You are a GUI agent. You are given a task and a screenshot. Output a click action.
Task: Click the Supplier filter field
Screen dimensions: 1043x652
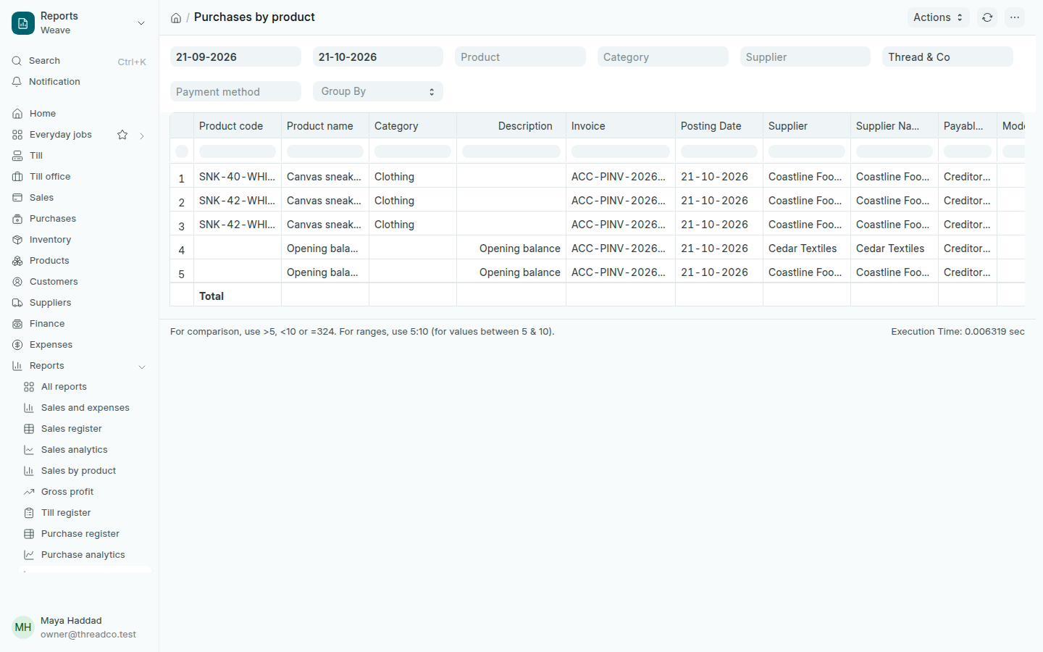point(805,57)
